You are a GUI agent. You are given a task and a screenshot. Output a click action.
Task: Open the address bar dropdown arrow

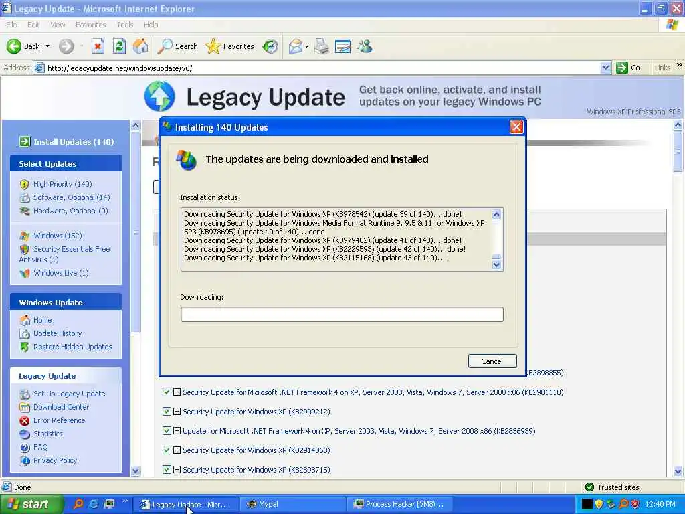click(x=605, y=68)
